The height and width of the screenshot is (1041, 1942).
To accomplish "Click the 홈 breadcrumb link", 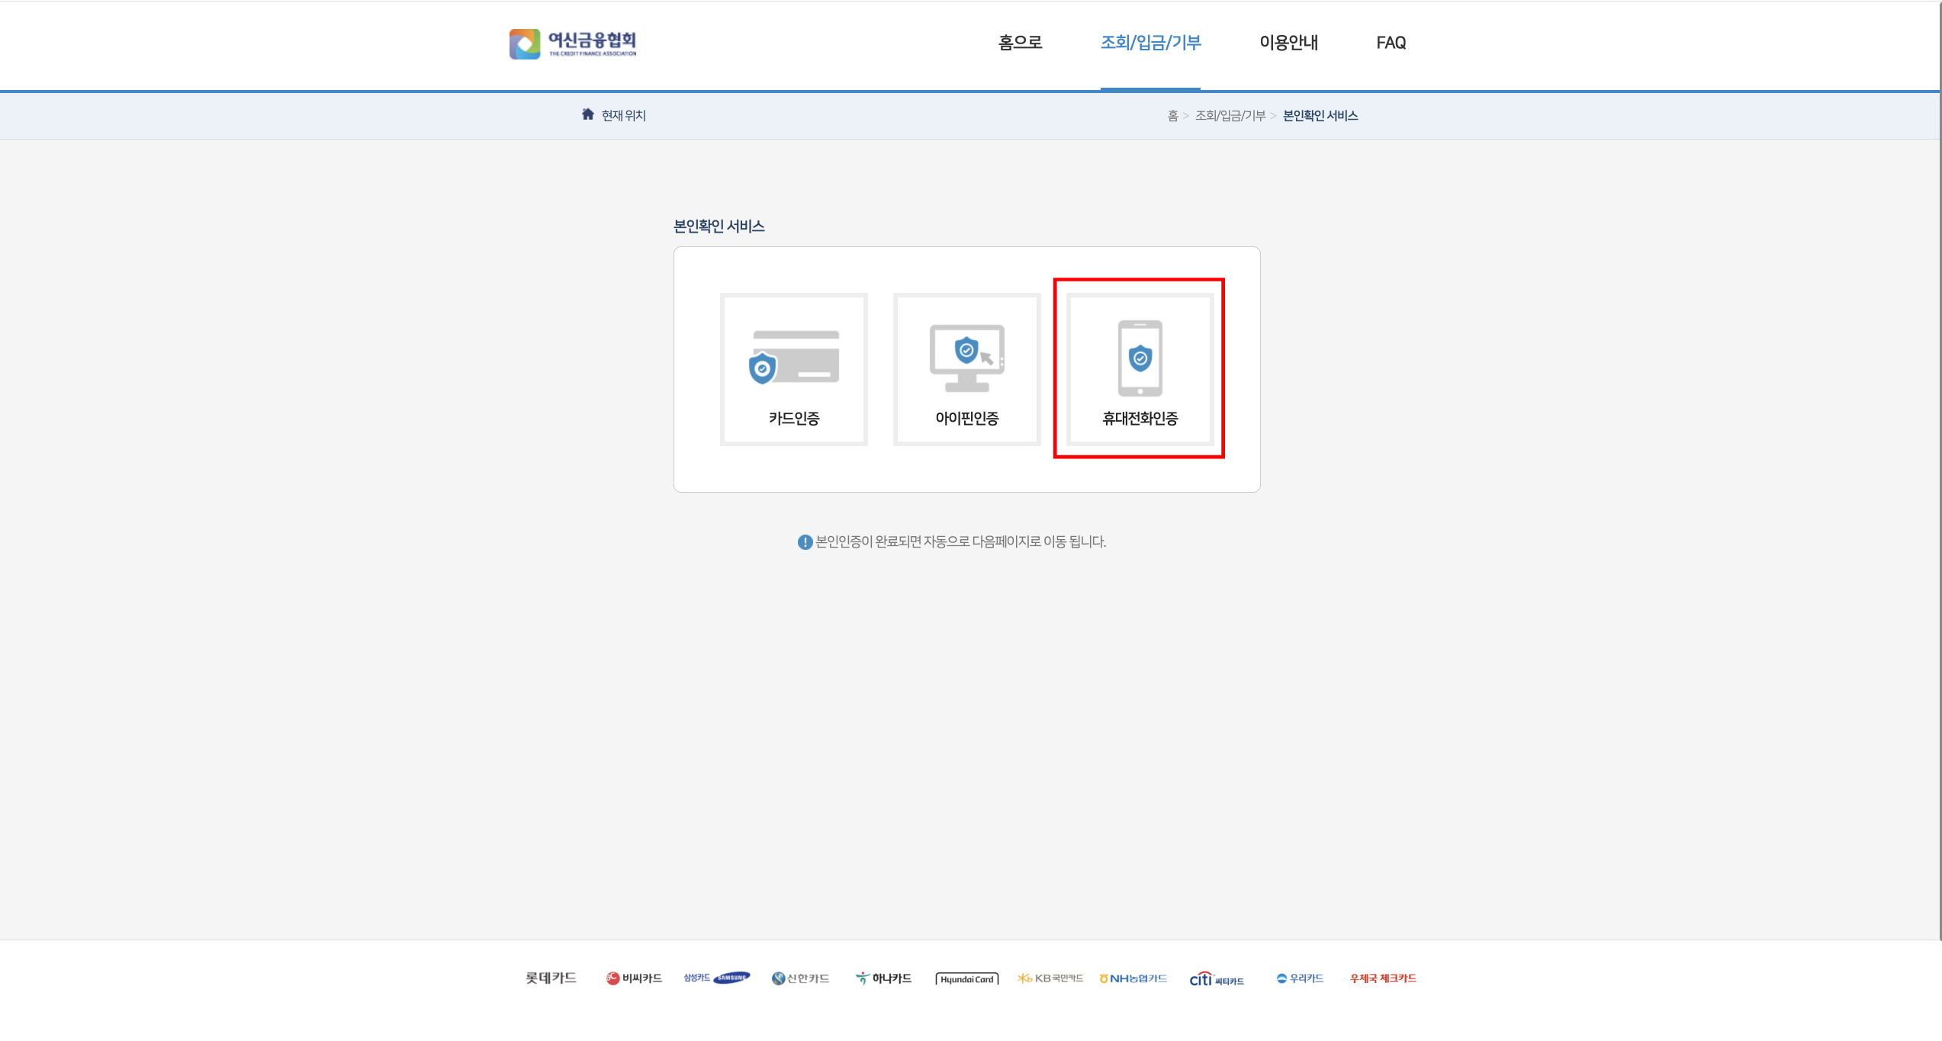I will click(1172, 115).
